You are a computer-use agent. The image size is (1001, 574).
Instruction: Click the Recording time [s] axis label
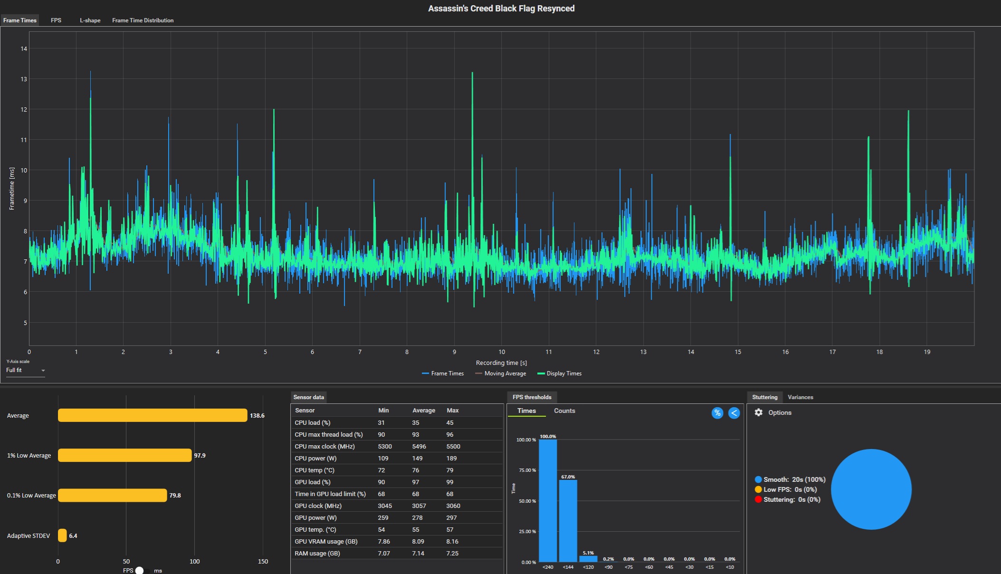point(501,363)
